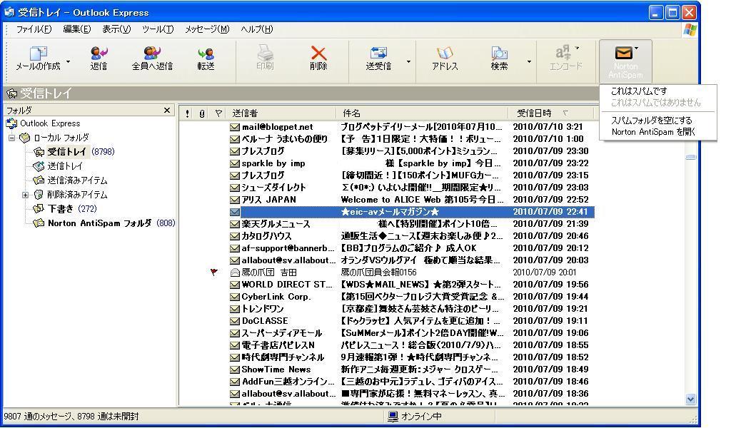Select the アリス JAPAN message
The height and width of the screenshot is (428, 731).
click(x=410, y=200)
